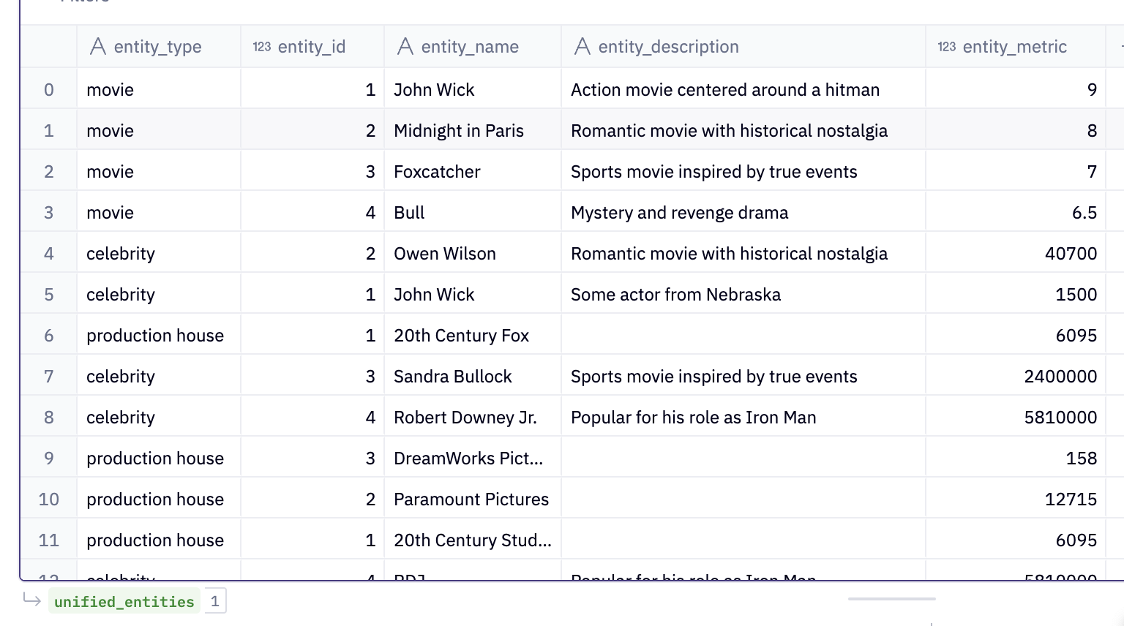Click the metric value 12715
The width and height of the screenshot is (1124, 626).
[x=1071, y=499]
